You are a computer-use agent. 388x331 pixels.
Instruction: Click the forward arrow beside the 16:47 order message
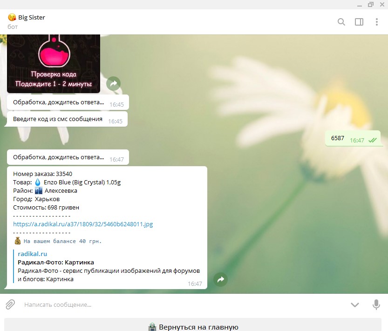coord(221,279)
